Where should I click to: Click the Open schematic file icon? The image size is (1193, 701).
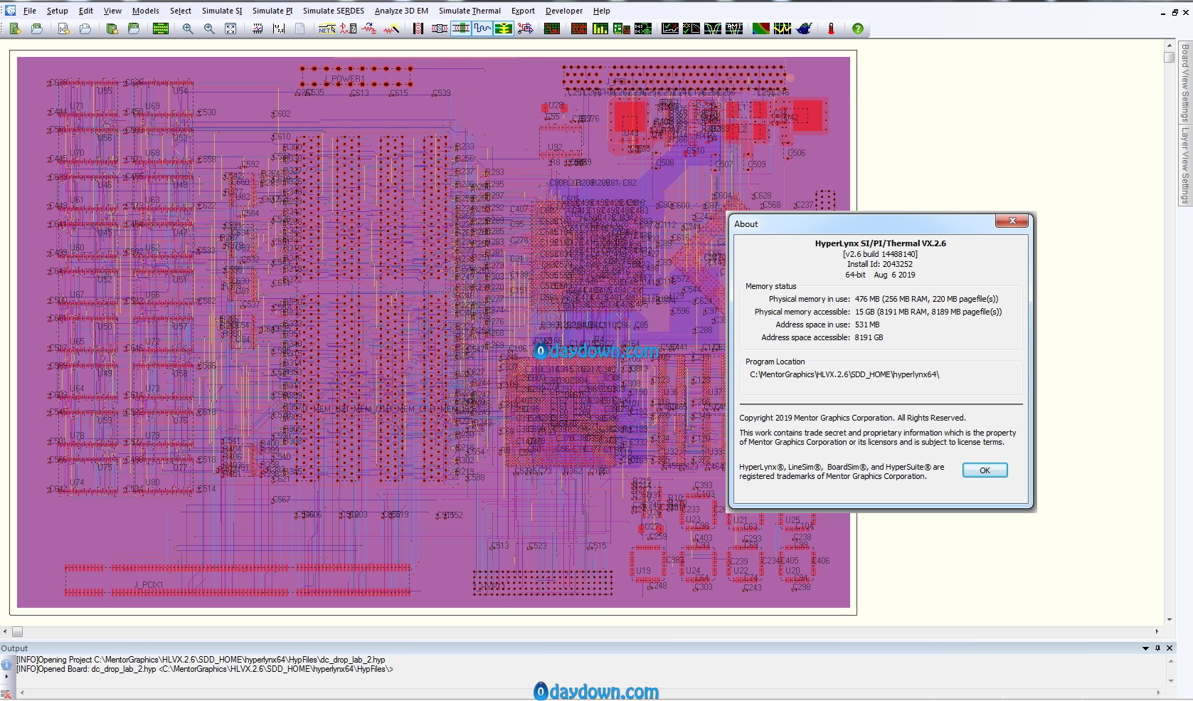(85, 28)
